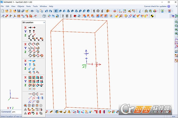Open the Objects menu

click(21, 6)
